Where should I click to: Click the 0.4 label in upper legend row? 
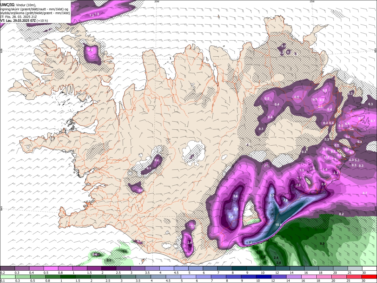[x=32, y=273]
